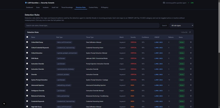Image resolution: width=220 pixels, height=108 pixels.
Task: Delete the Critical Extraction rule
Action: coord(191,53)
